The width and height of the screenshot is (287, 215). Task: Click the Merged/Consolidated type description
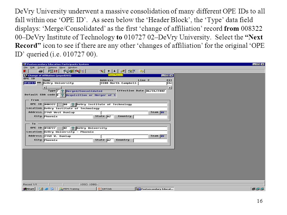91,91
